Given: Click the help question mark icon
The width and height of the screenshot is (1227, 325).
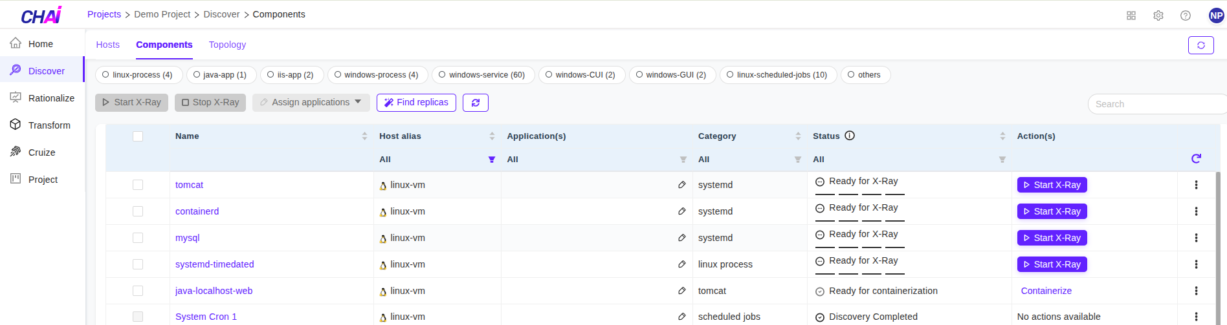Looking at the screenshot, I should click(x=1185, y=16).
